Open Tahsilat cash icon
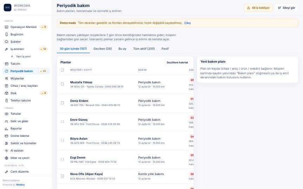 click(6, 114)
